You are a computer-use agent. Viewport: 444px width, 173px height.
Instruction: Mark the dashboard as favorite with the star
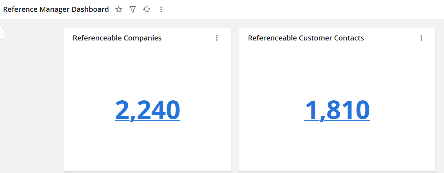[119, 10]
